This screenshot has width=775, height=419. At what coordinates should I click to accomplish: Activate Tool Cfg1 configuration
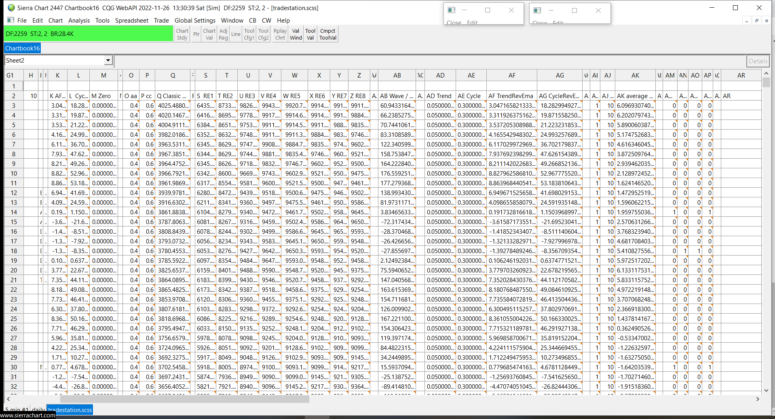[x=249, y=34]
